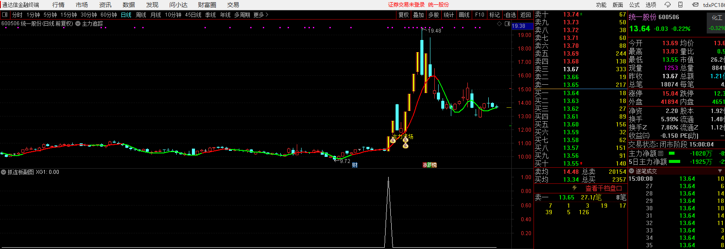Select the 月线 monthly period
The height and width of the screenshot is (249, 725).
[156, 15]
